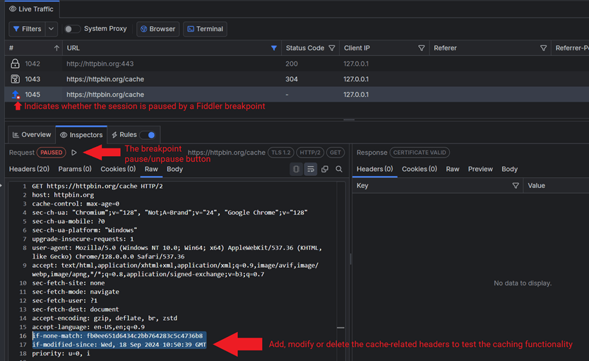The height and width of the screenshot is (361, 589).
Task: Copy the raw request content
Action: coord(325,169)
